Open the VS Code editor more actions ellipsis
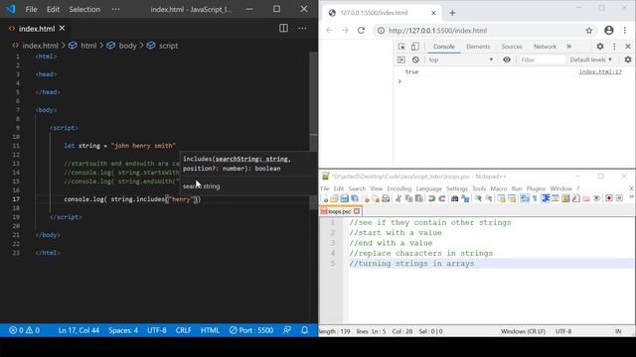636x357 pixels. (x=302, y=28)
